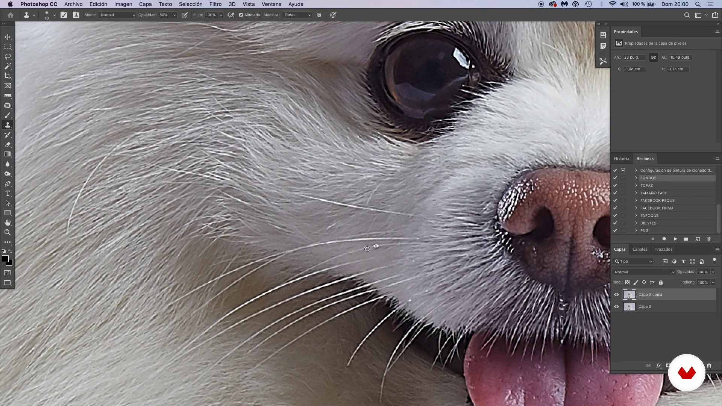
Task: Open the Flujo value dropdown
Action: 221,15
